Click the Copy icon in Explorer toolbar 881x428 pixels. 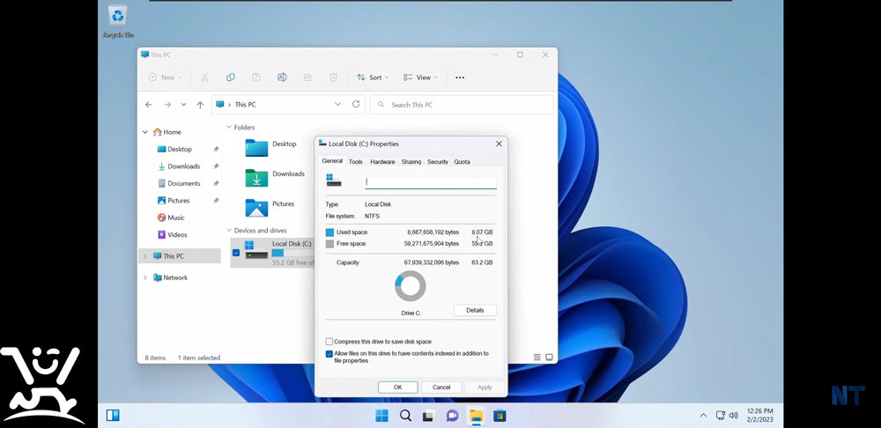coord(230,77)
